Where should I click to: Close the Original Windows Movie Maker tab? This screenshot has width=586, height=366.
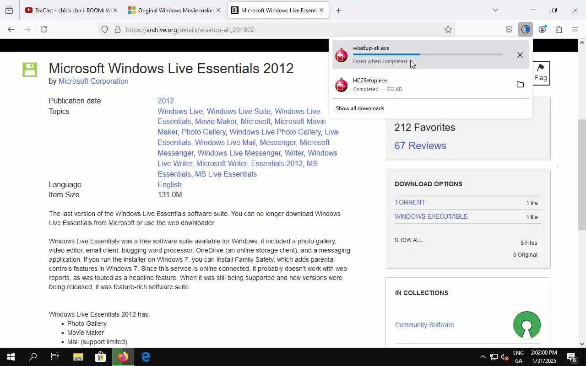pyautogui.click(x=218, y=10)
